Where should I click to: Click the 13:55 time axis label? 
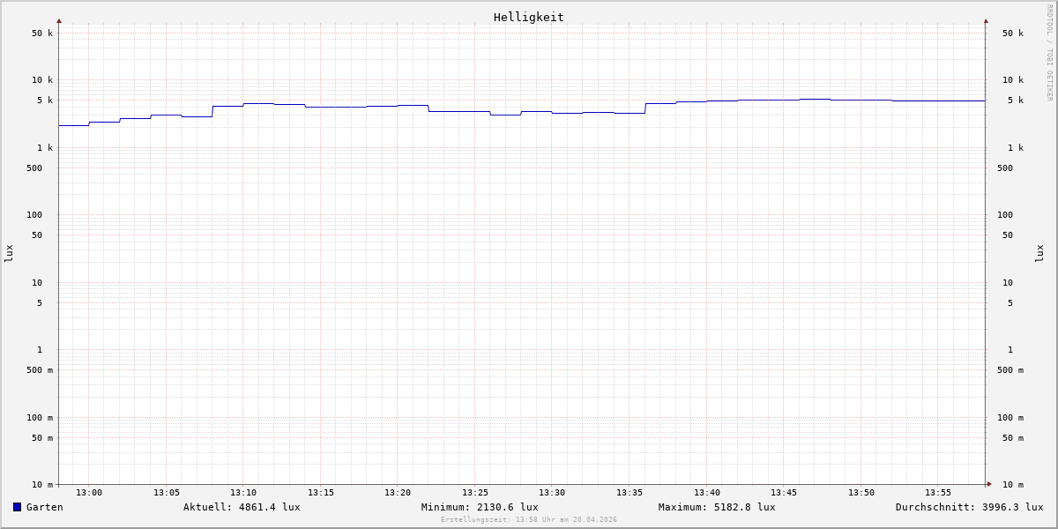pyautogui.click(x=938, y=493)
